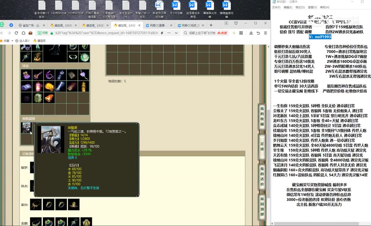Click the 我的收藏 side button
Screen dimensions: 371x226
[262, 116]
